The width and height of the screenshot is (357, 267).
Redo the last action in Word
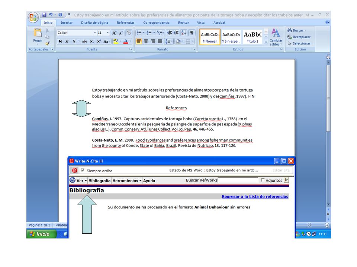[x=60, y=15]
